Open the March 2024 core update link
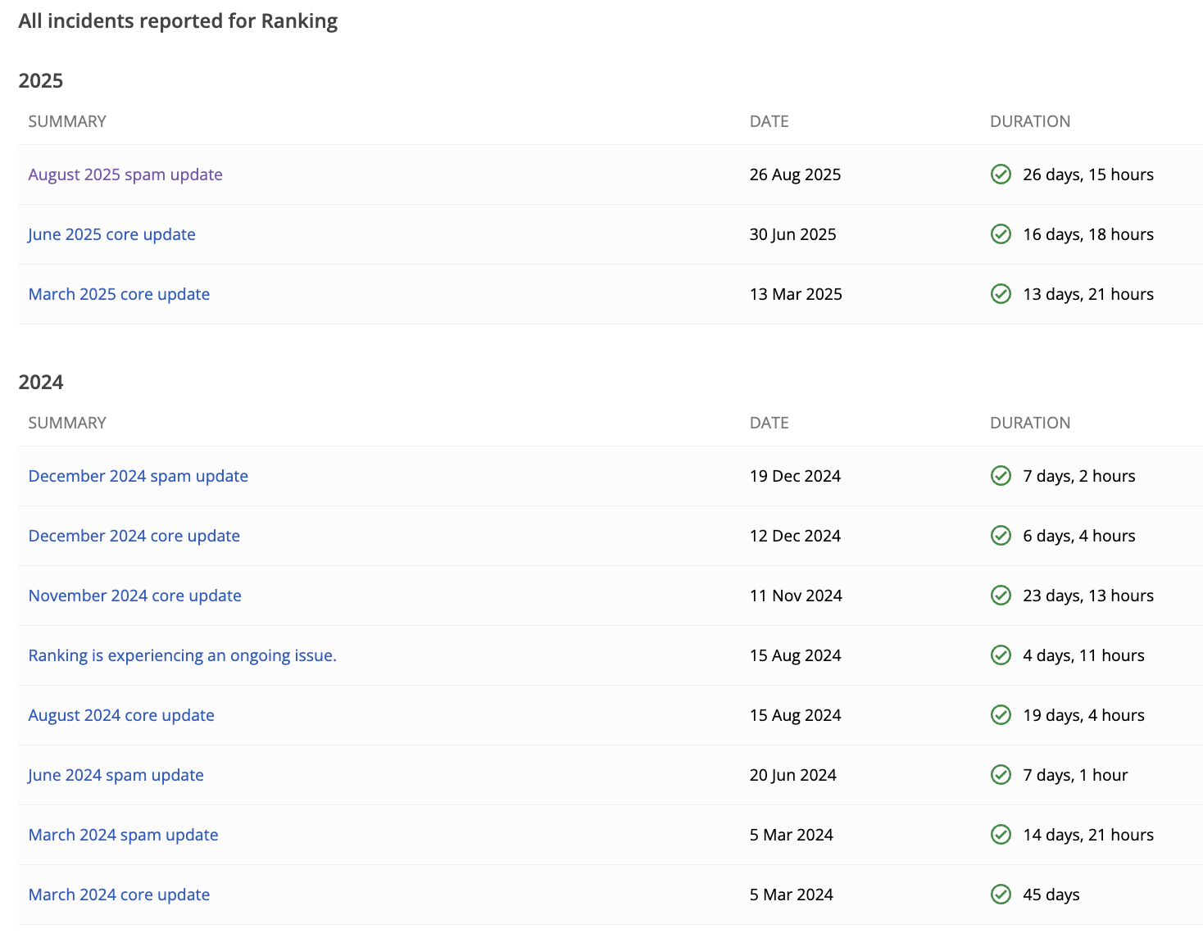 tap(119, 895)
